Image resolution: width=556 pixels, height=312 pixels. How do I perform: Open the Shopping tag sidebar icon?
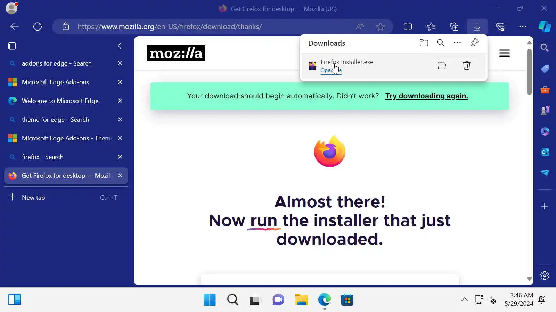pos(545,69)
